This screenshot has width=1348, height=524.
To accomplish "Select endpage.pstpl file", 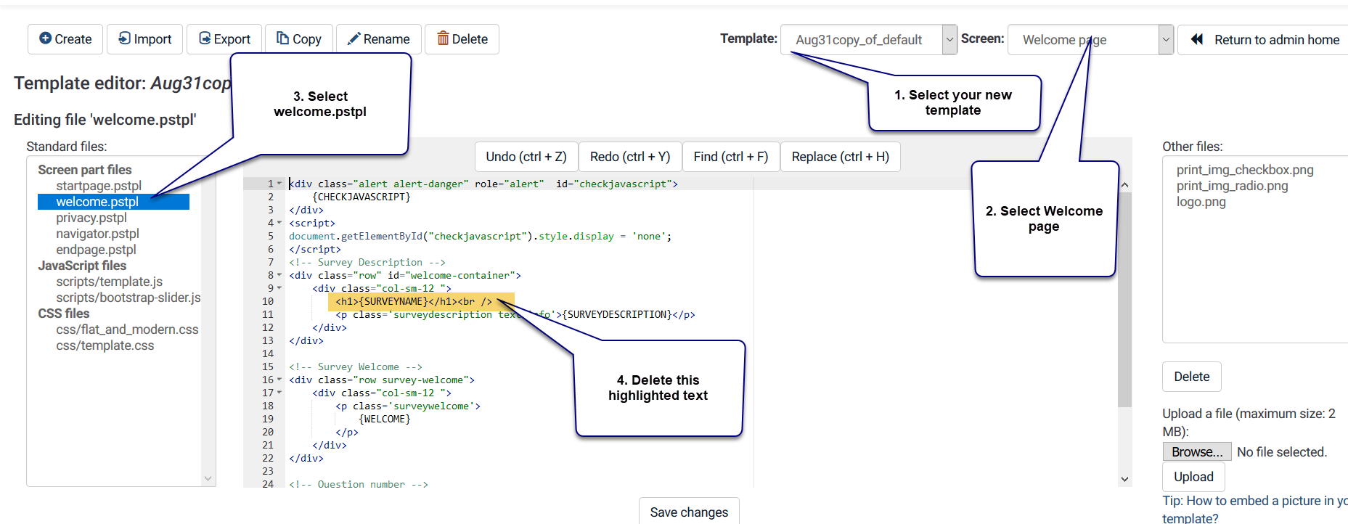I will click(96, 250).
